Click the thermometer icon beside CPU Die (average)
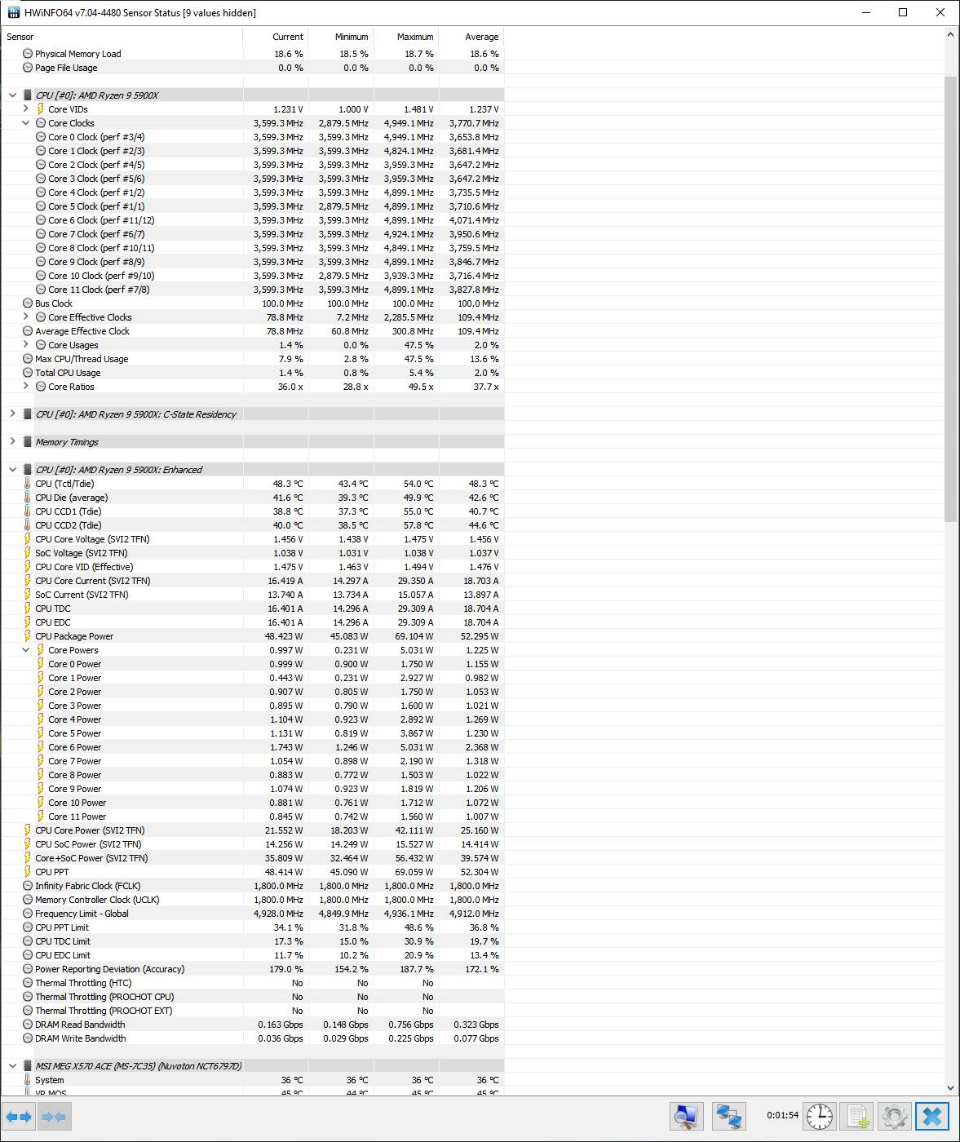This screenshot has width=960, height=1142. pos(28,498)
